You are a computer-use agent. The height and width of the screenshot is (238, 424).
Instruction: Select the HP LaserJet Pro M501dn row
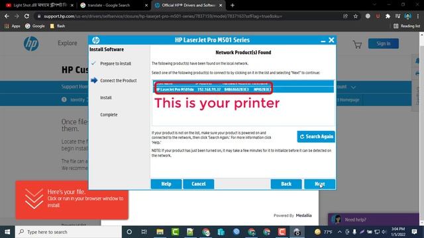[x=243, y=89]
